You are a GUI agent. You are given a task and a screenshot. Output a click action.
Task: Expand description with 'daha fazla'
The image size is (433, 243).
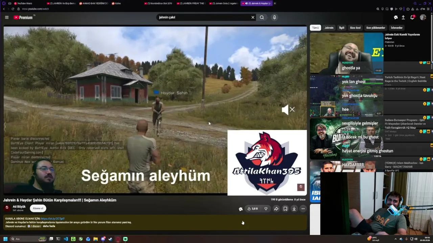(x=49, y=226)
